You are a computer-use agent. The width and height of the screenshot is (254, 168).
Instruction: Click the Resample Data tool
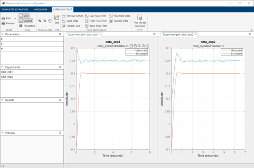(x=119, y=15)
